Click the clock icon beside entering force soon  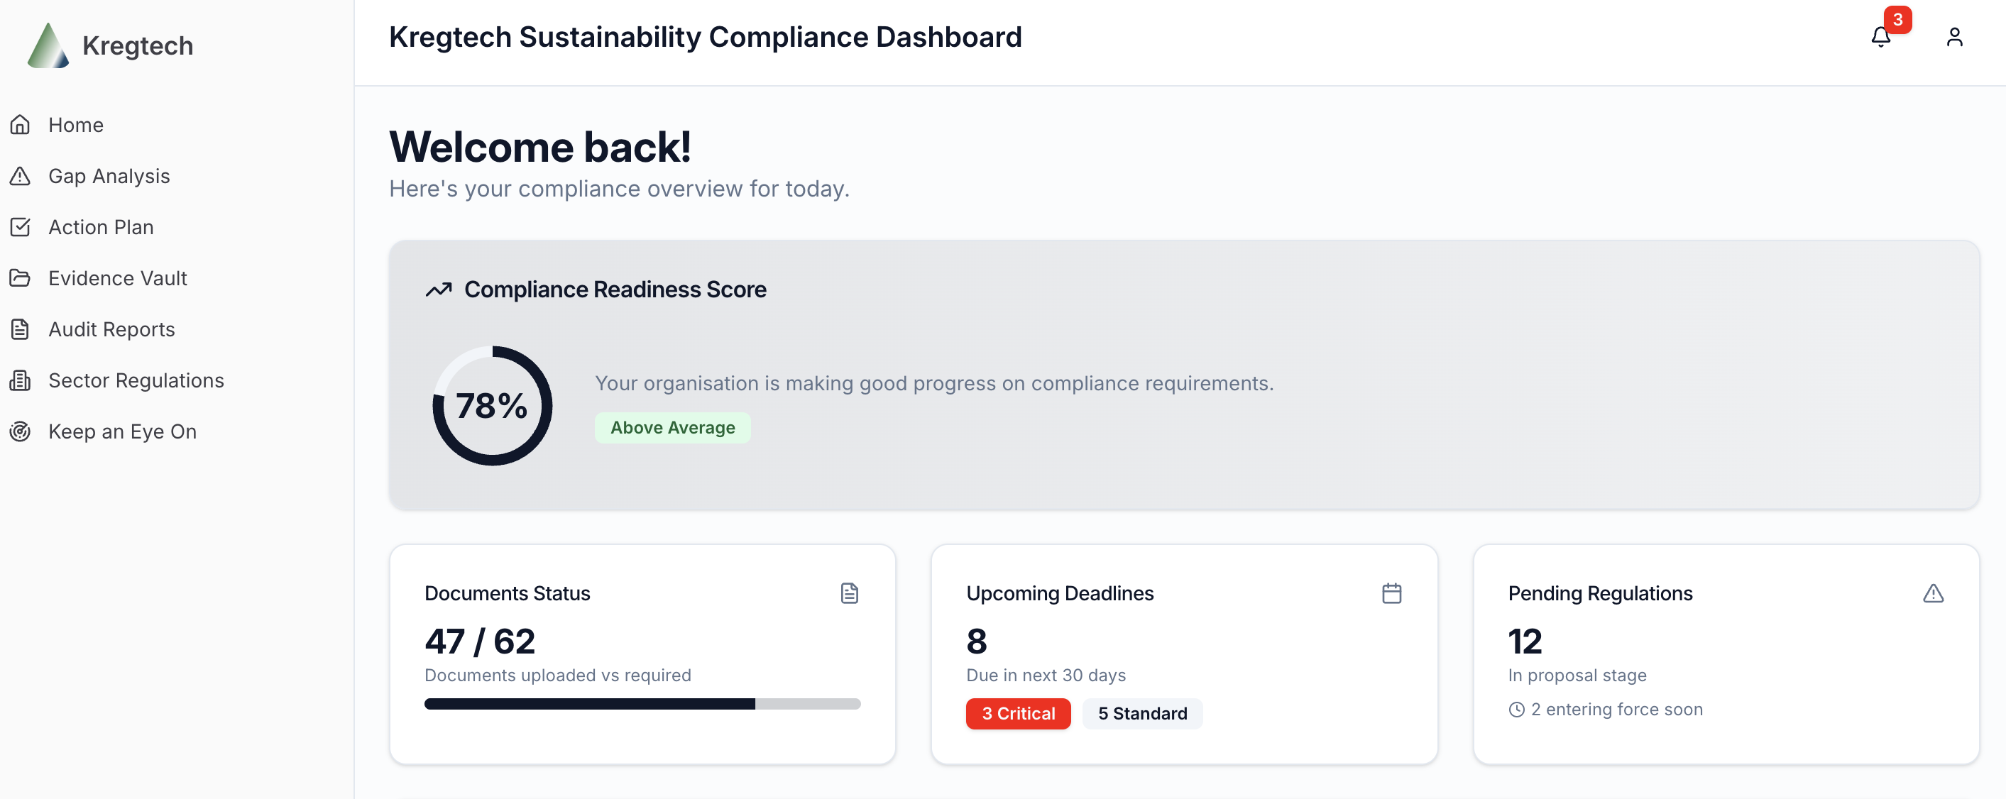pyautogui.click(x=1516, y=710)
